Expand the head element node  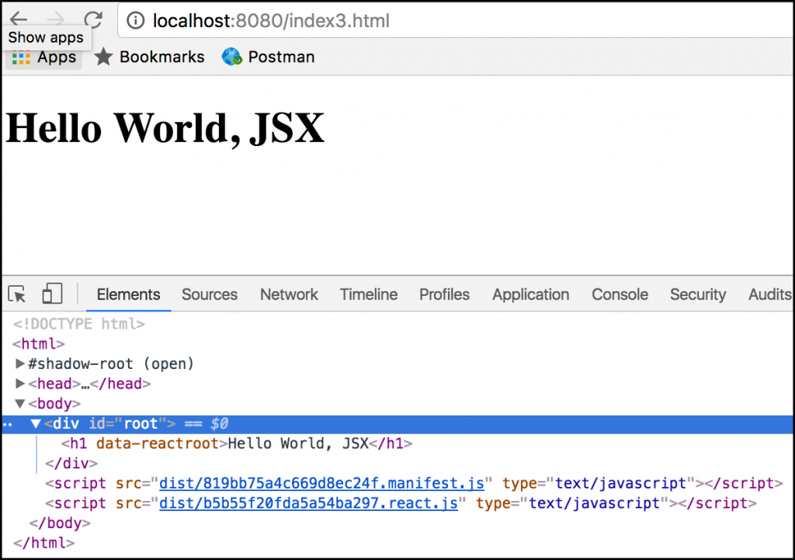[19, 383]
